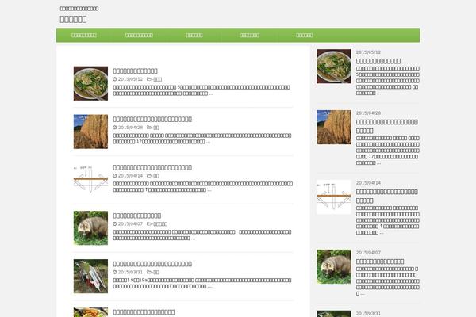Open the sidebar post title below 2015/04/07
The height and width of the screenshot is (317, 476).
pos(380,262)
